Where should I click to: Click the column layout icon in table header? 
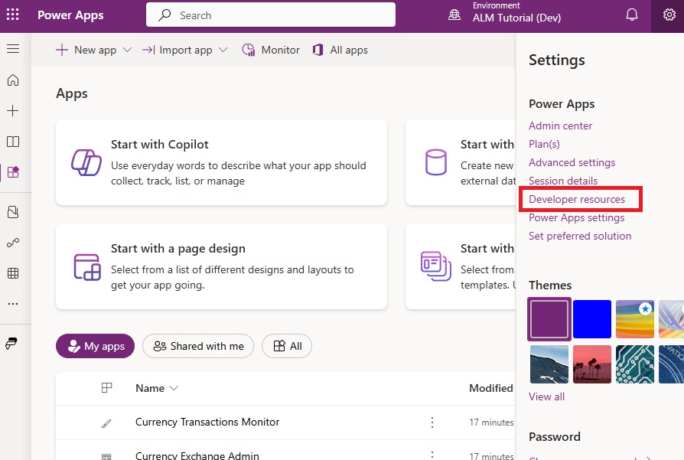tap(106, 387)
